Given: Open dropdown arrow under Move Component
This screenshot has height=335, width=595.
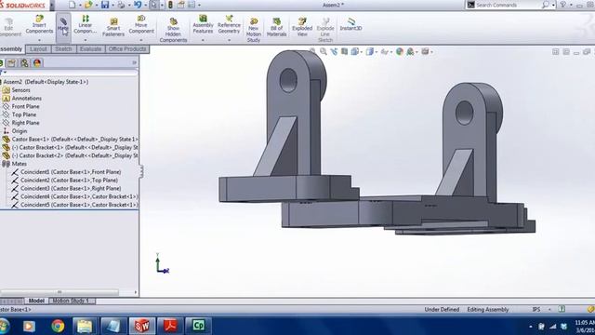Looking at the screenshot, I should click(x=141, y=39).
